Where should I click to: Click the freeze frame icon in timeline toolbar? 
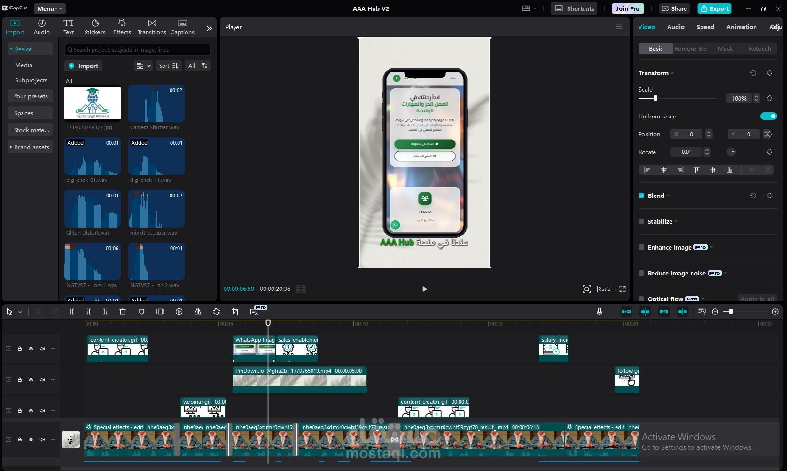click(160, 312)
